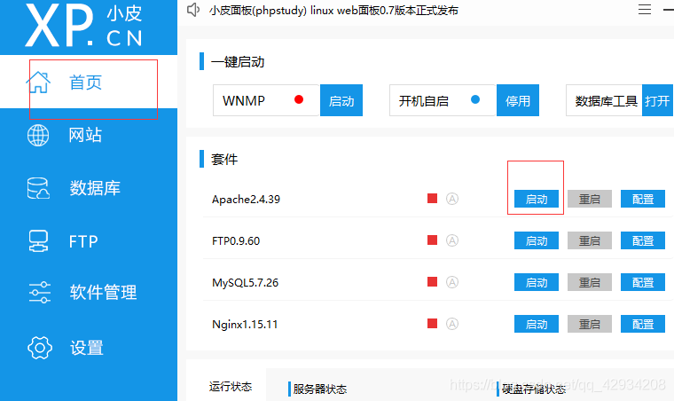Click the 开机自启 field

click(x=443, y=100)
